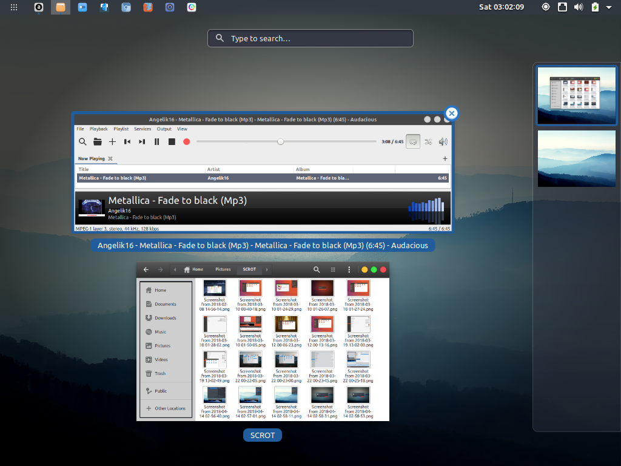The image size is (621, 466).
Task: Open the Playback menu in Audacious
Action: tap(99, 129)
